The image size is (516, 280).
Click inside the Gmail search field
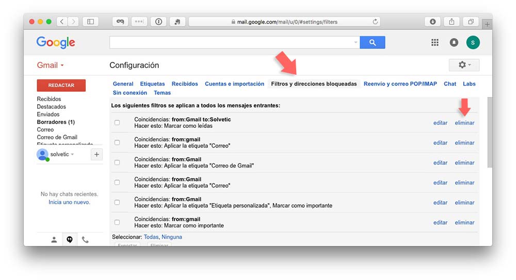click(x=231, y=42)
